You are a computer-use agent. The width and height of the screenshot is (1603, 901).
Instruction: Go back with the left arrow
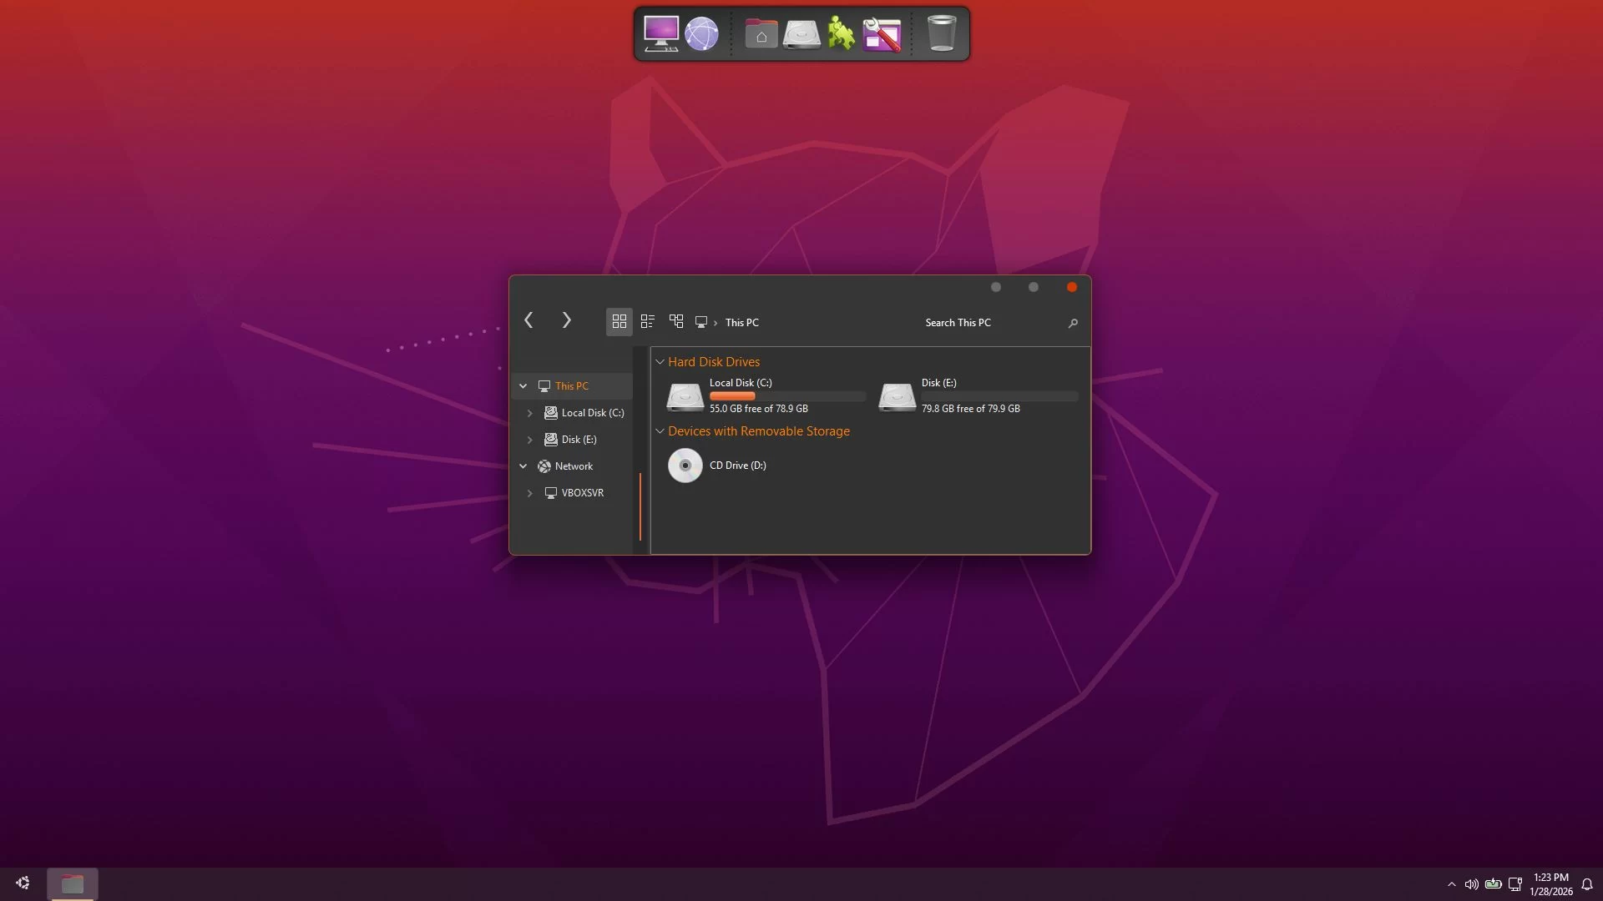pyautogui.click(x=528, y=320)
